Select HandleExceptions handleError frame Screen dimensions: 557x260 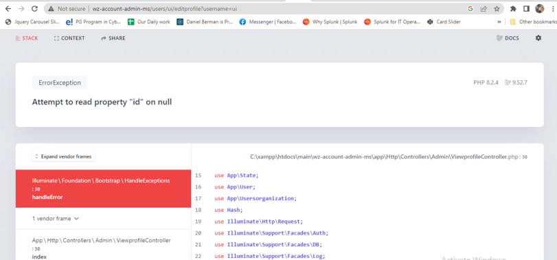(104, 189)
